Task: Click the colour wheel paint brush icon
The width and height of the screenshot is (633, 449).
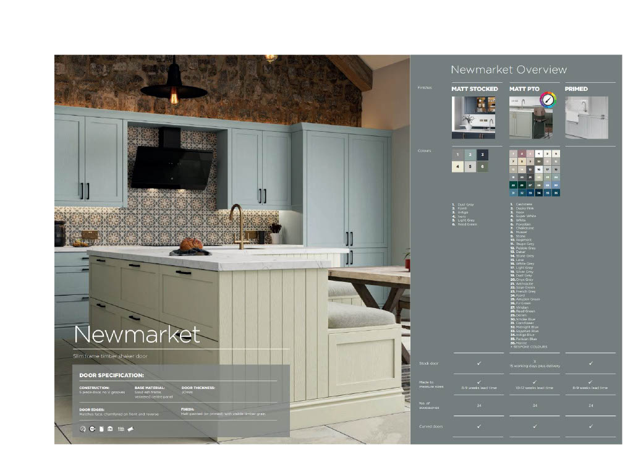Action: tap(548, 101)
